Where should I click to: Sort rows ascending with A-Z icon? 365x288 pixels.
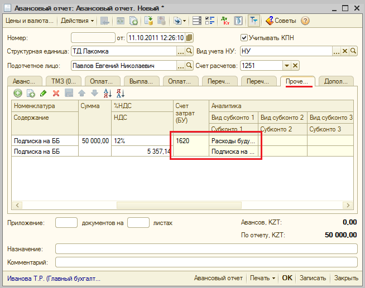[x=108, y=94]
